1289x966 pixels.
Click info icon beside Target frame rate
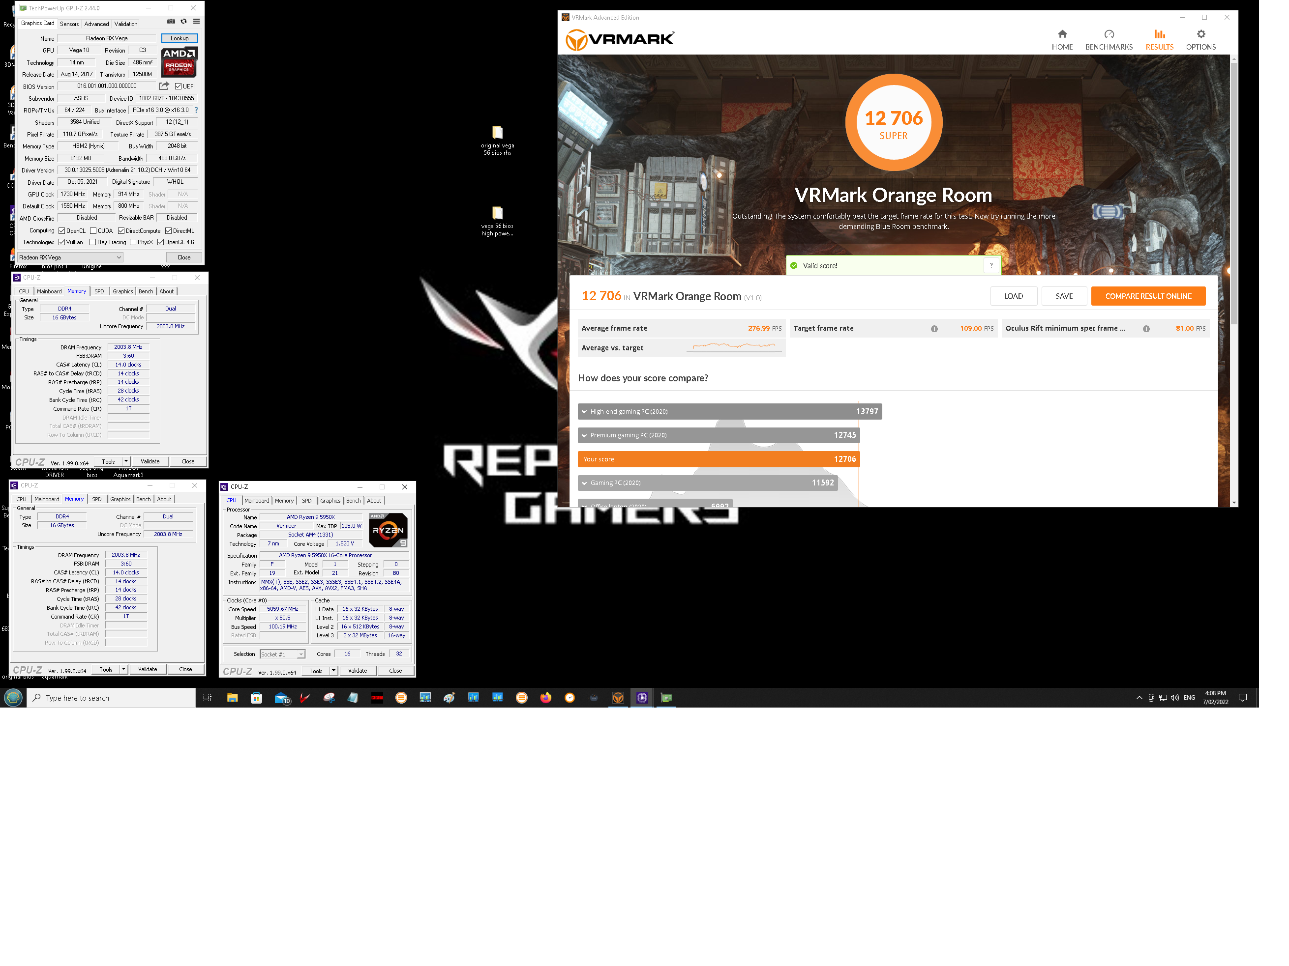[x=934, y=329]
